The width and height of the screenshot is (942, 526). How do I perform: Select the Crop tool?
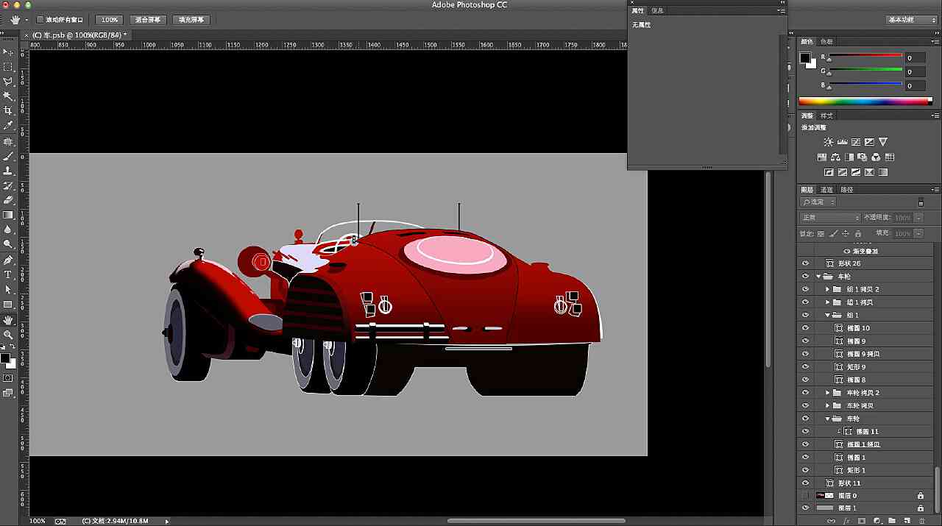[x=8, y=111]
